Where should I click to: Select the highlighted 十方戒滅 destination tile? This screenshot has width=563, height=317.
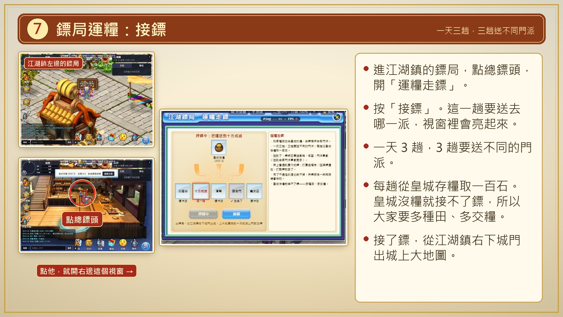tap(201, 191)
